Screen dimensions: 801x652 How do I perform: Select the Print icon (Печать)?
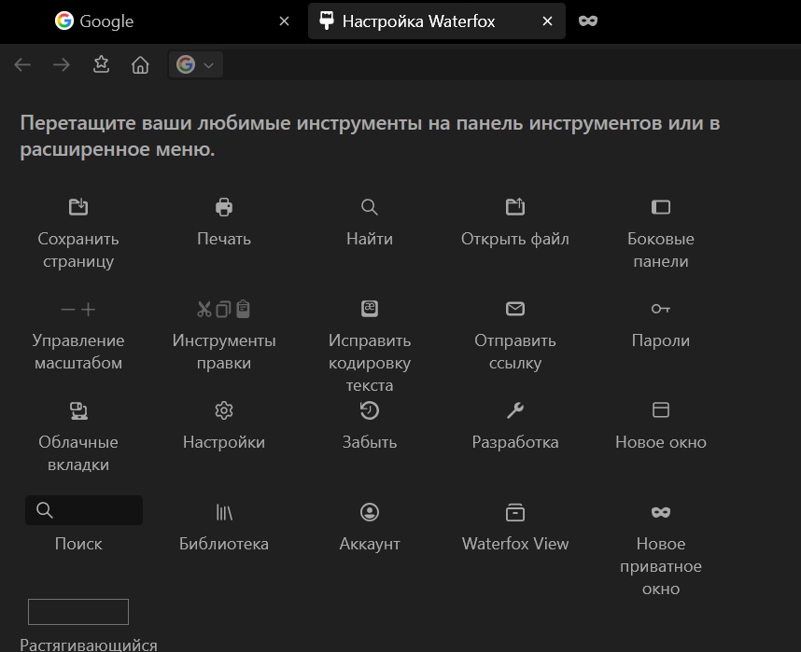(224, 207)
